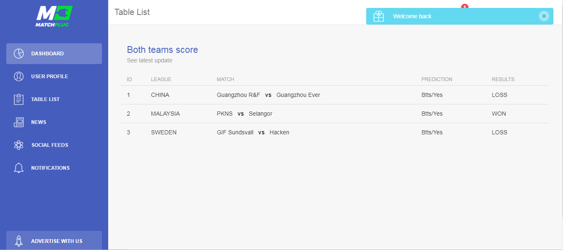Screen dimensions: 563x250
Task: Select the SWEDEN league cell
Action: [x=164, y=132]
